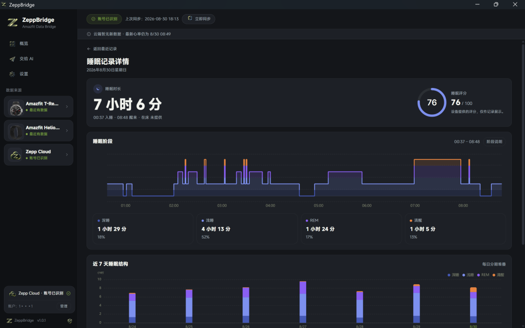
Task: Click the 上次同步: 2026-08-30 18:13 text
Action: 152,19
